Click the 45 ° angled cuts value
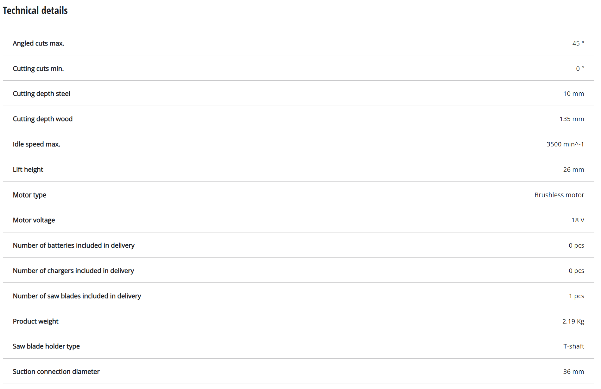This screenshot has width=601, height=389. (x=578, y=43)
